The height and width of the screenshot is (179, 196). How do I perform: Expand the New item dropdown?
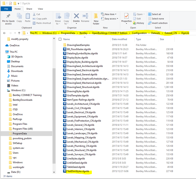pyautogui.click(x=116, y=14)
